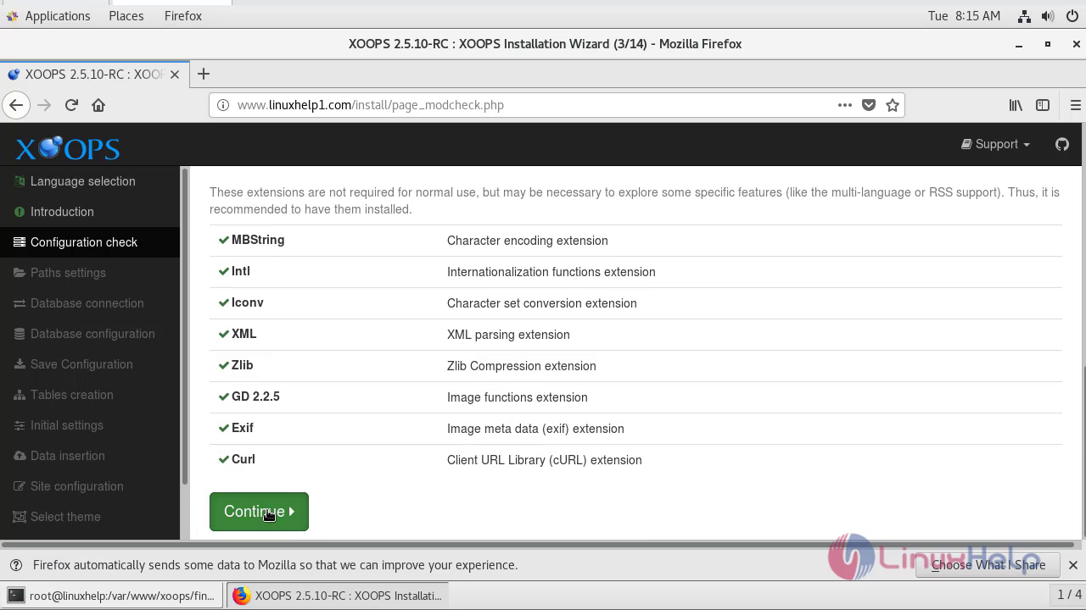The height and width of the screenshot is (610, 1086).
Task: Open the Places menu
Action: (126, 16)
